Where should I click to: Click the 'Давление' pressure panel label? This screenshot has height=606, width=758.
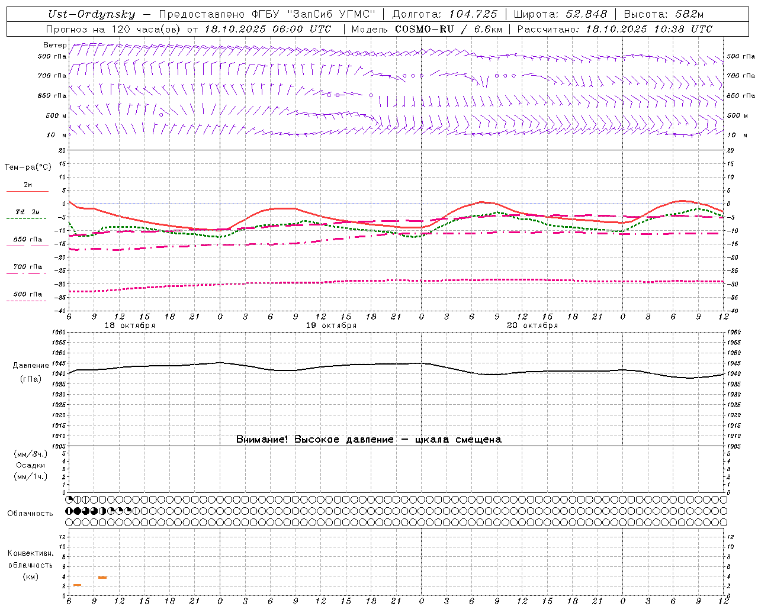click(31, 366)
